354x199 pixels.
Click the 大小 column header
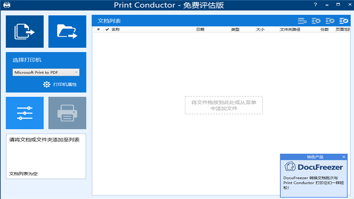click(x=260, y=30)
